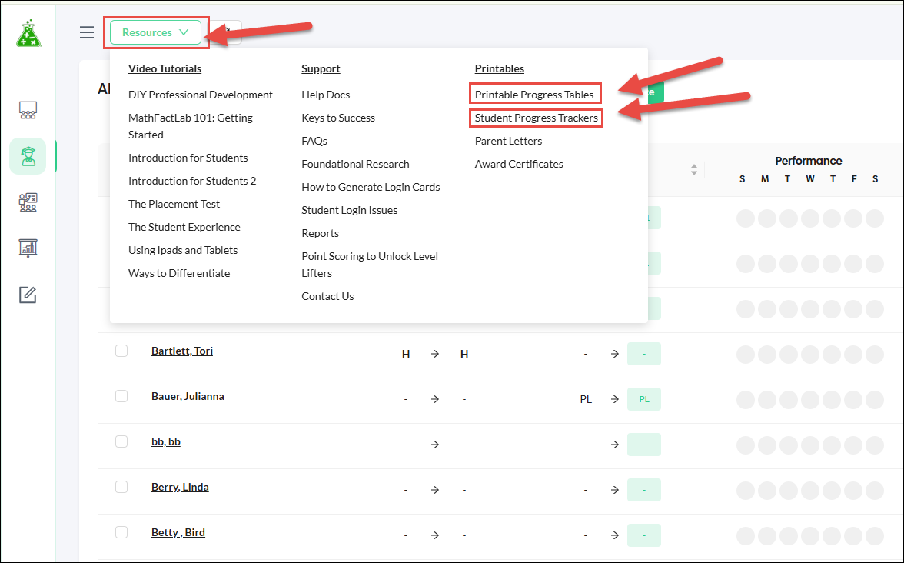The height and width of the screenshot is (563, 904).
Task: Open the groups sidebar icon
Action: pos(28,202)
